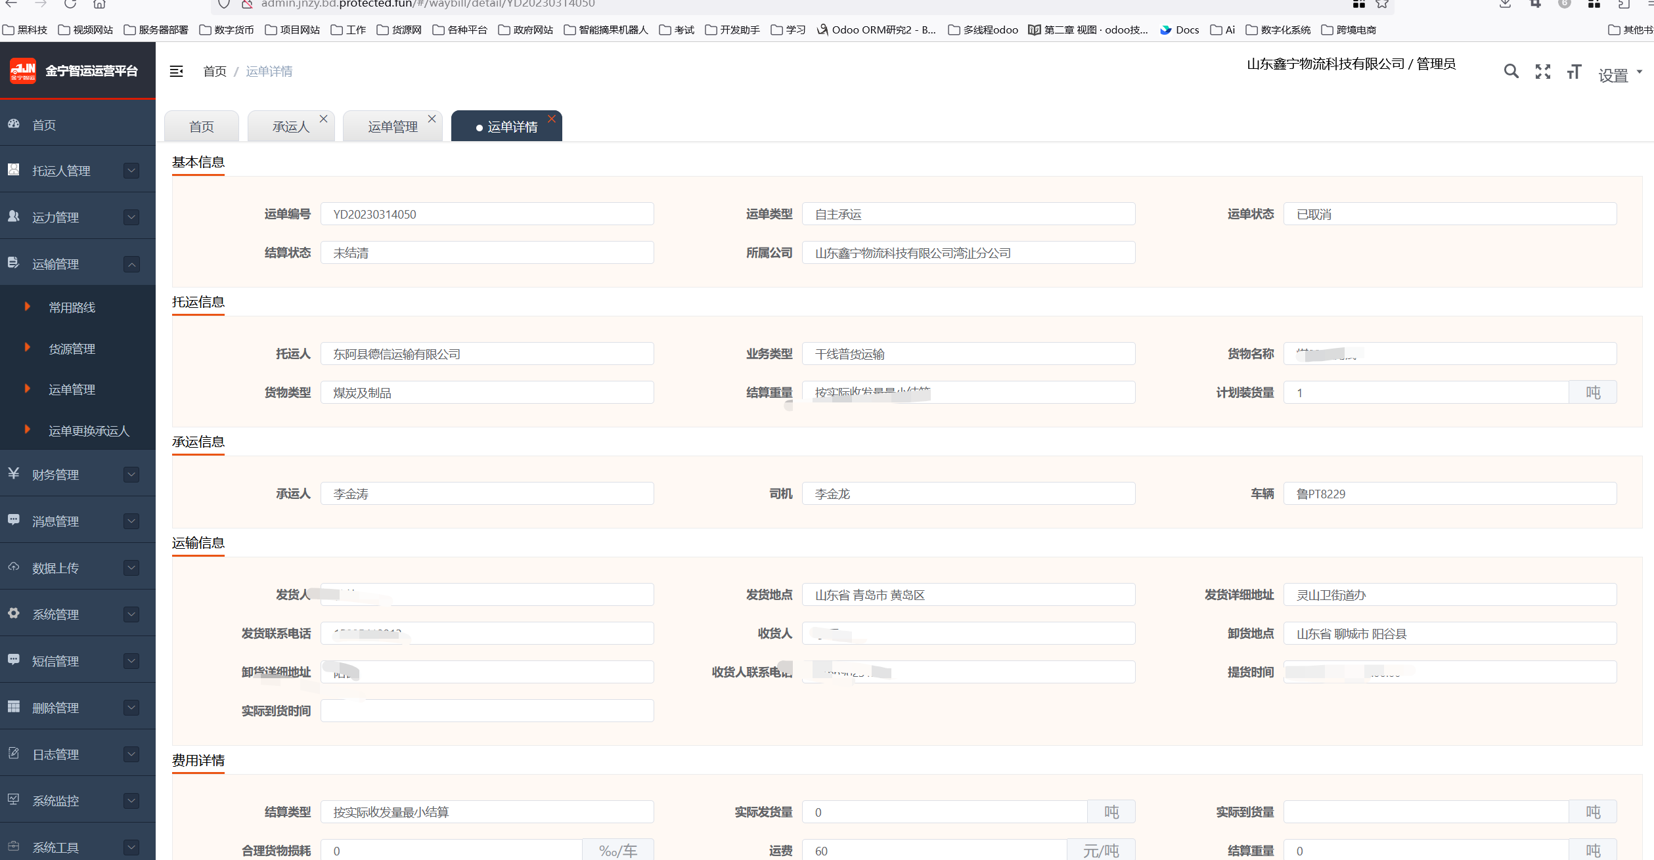Open the Odoo ORM研究2 bookmark
This screenshot has height=860, width=1654.
tap(877, 30)
